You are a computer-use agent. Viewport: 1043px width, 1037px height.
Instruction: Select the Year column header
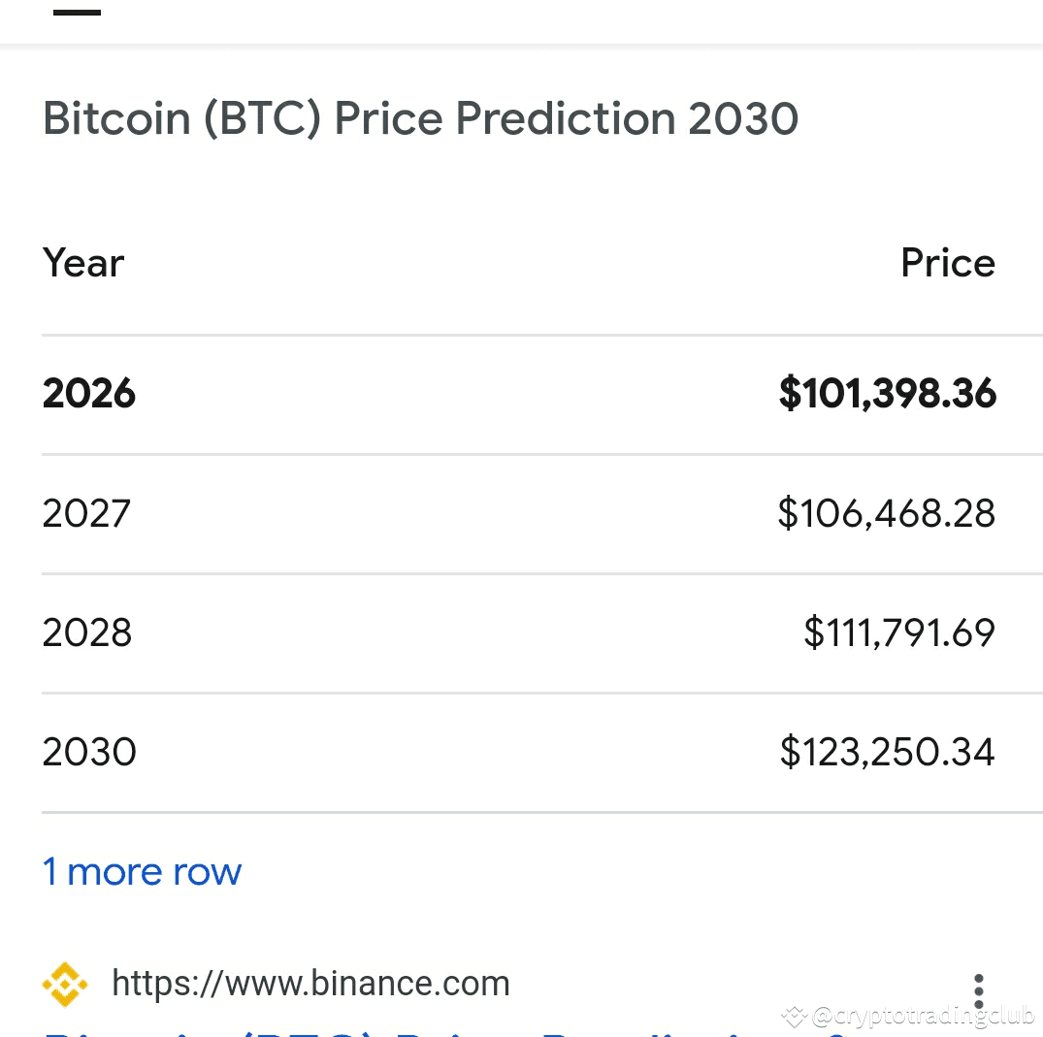coord(82,263)
